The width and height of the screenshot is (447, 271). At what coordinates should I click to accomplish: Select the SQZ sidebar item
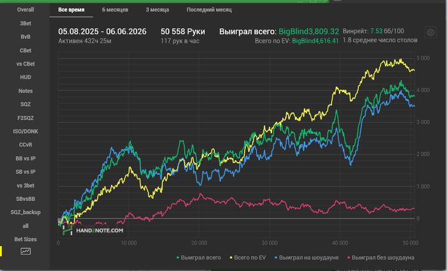tap(26, 104)
